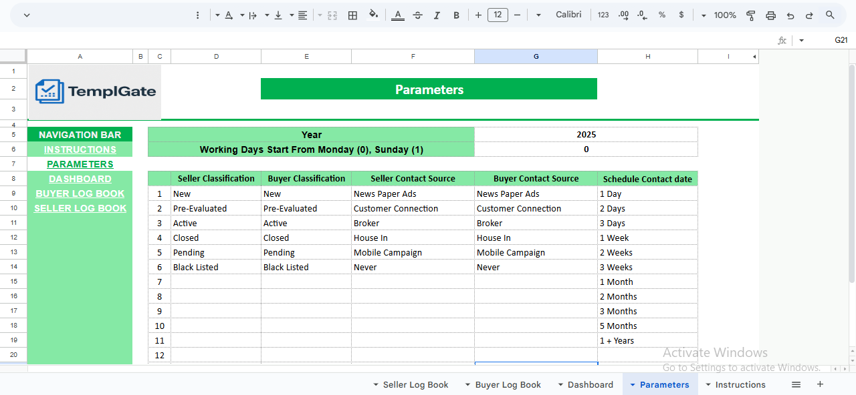The image size is (856, 395).
Task: Print the spreadsheet
Action: 771,15
